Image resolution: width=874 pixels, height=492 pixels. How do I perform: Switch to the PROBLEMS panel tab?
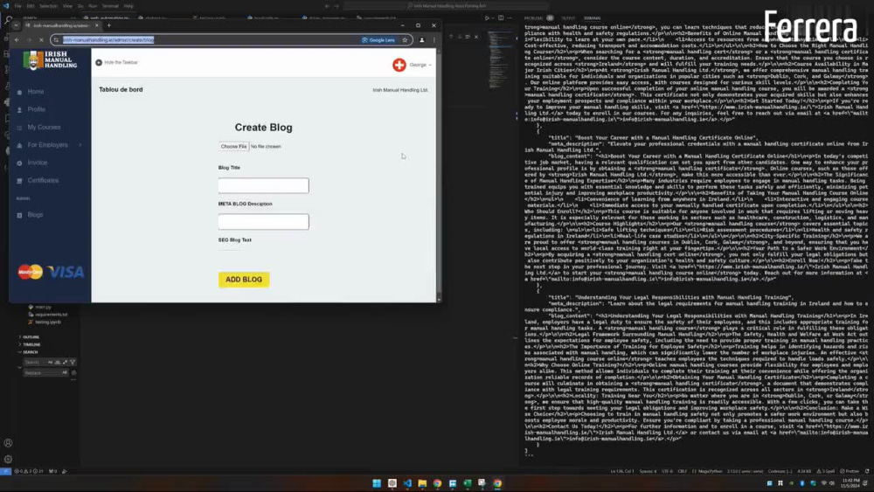[x=533, y=18]
